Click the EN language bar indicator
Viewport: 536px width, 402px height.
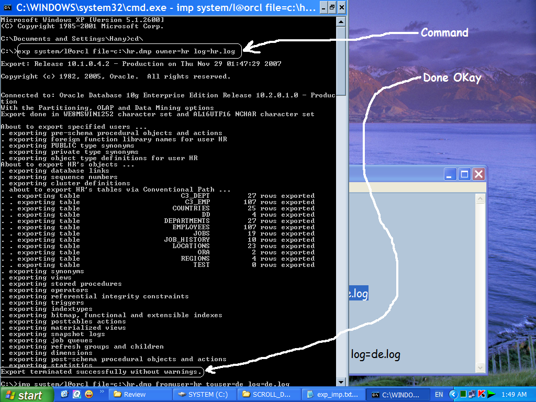[439, 394]
